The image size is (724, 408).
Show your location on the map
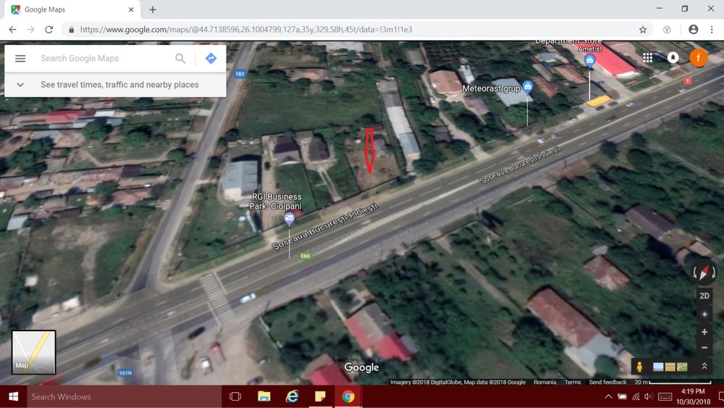click(x=704, y=315)
